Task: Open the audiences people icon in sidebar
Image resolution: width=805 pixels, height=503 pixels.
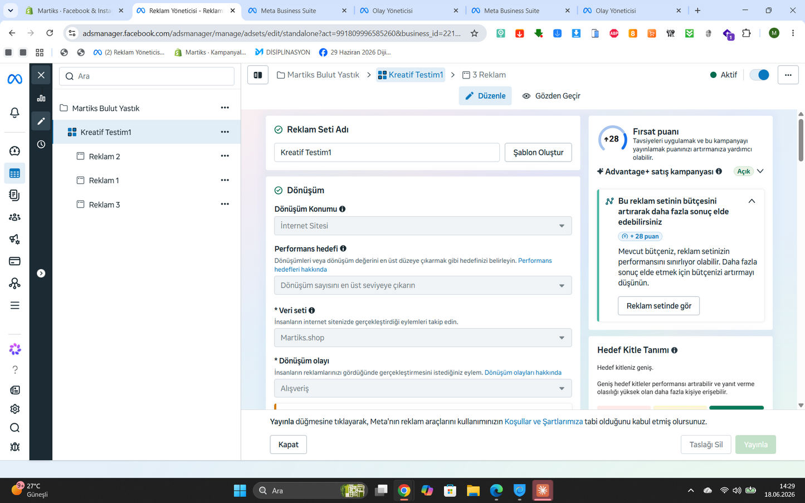Action: coord(14,217)
